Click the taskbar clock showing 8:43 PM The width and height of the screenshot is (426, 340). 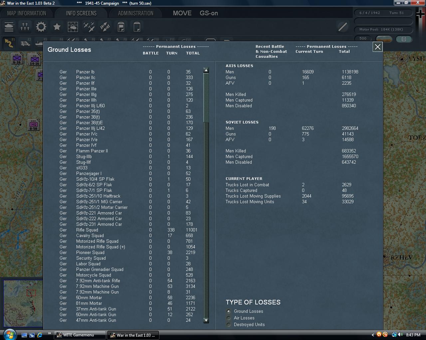pos(413,335)
